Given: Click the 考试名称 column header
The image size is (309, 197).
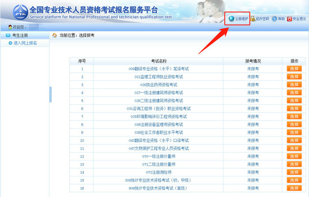Looking at the screenshot, I should pyautogui.click(x=158, y=61).
